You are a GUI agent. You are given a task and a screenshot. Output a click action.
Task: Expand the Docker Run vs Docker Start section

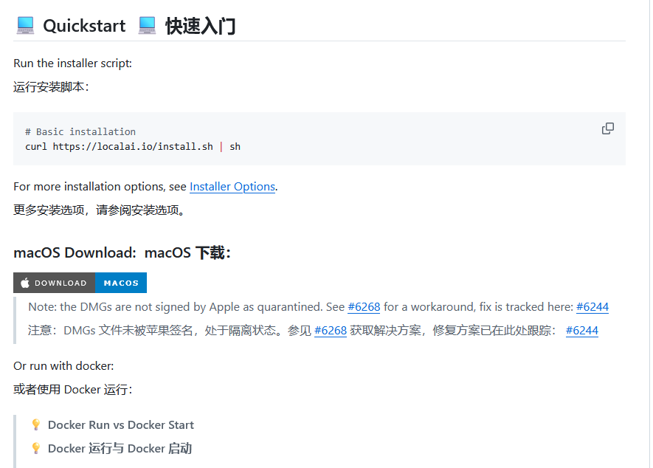[x=120, y=424]
